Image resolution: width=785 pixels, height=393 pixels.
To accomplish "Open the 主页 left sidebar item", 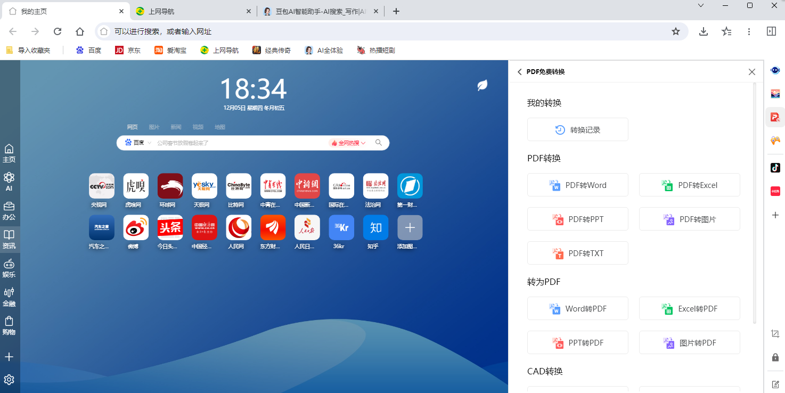I will point(9,153).
